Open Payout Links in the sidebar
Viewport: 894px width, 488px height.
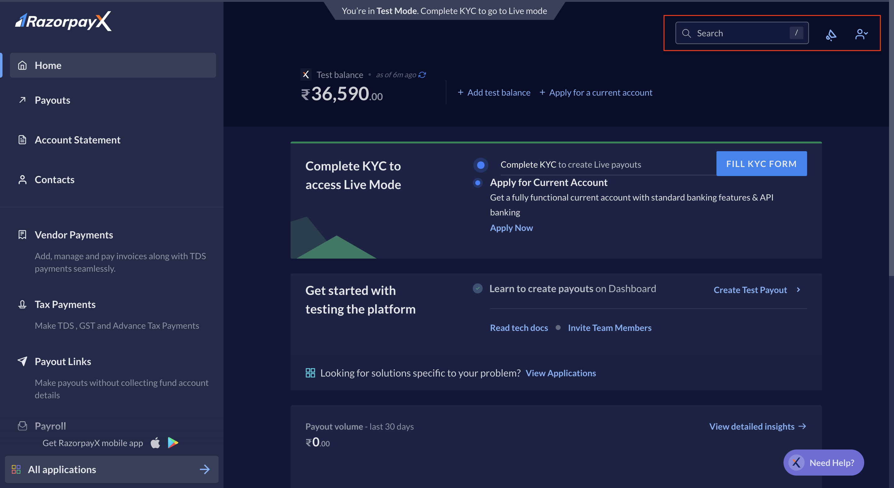[x=63, y=361]
